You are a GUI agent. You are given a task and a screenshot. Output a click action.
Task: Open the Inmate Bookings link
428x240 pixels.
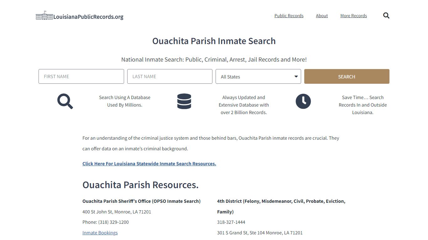(100, 232)
